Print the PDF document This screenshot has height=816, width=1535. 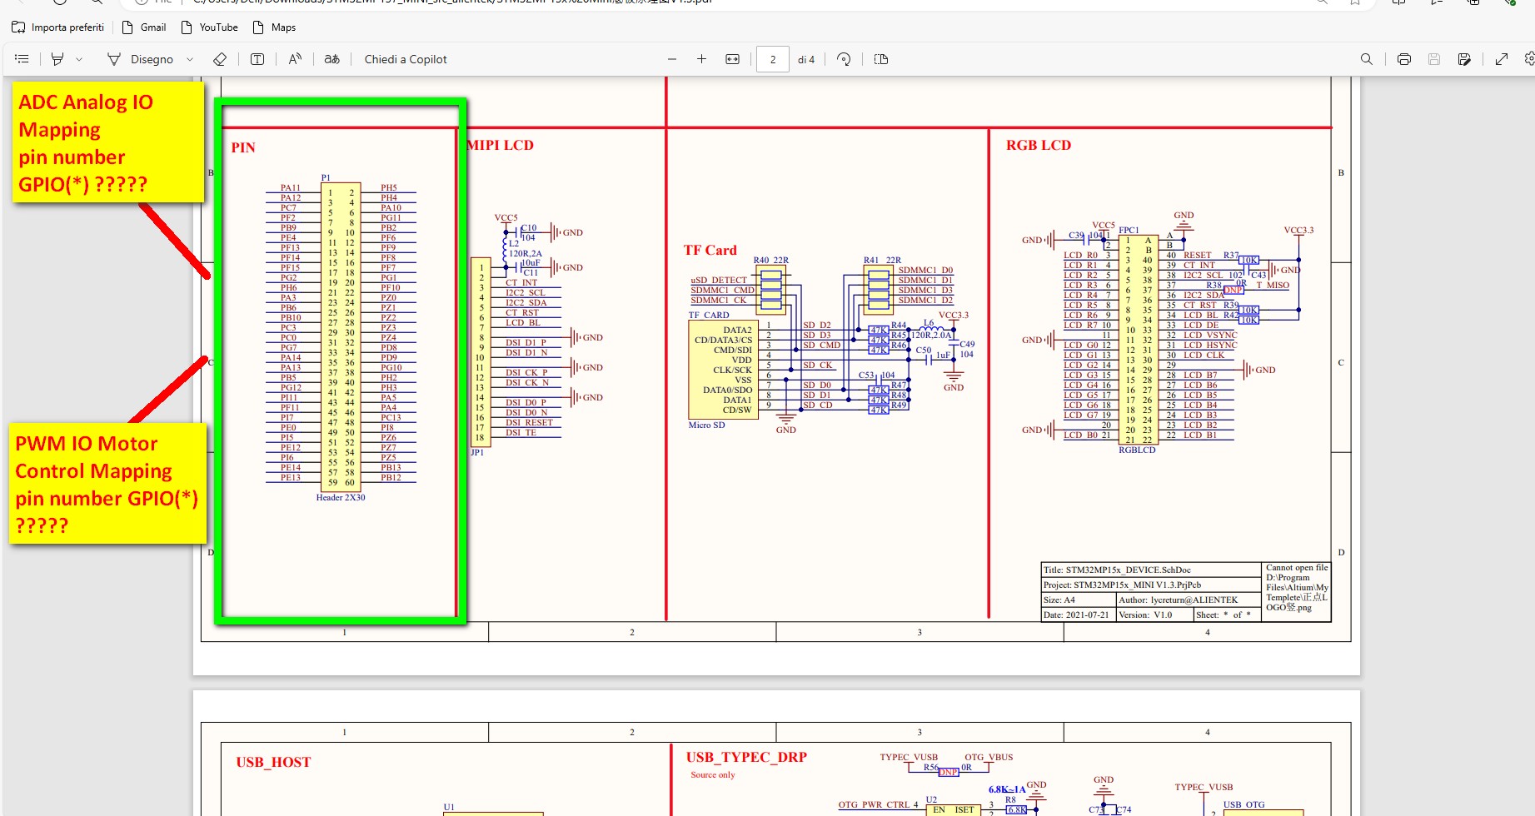[1404, 59]
